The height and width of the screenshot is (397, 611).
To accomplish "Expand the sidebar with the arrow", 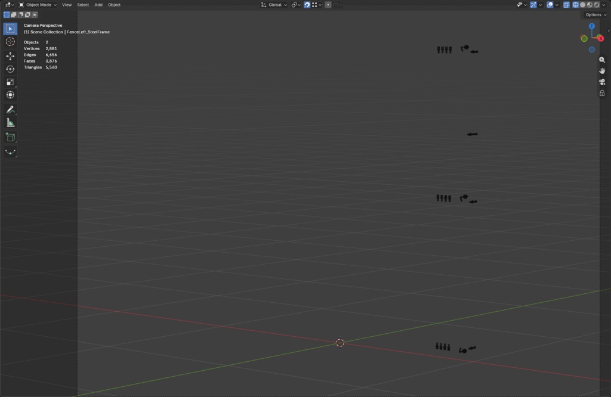I will pos(609,31).
